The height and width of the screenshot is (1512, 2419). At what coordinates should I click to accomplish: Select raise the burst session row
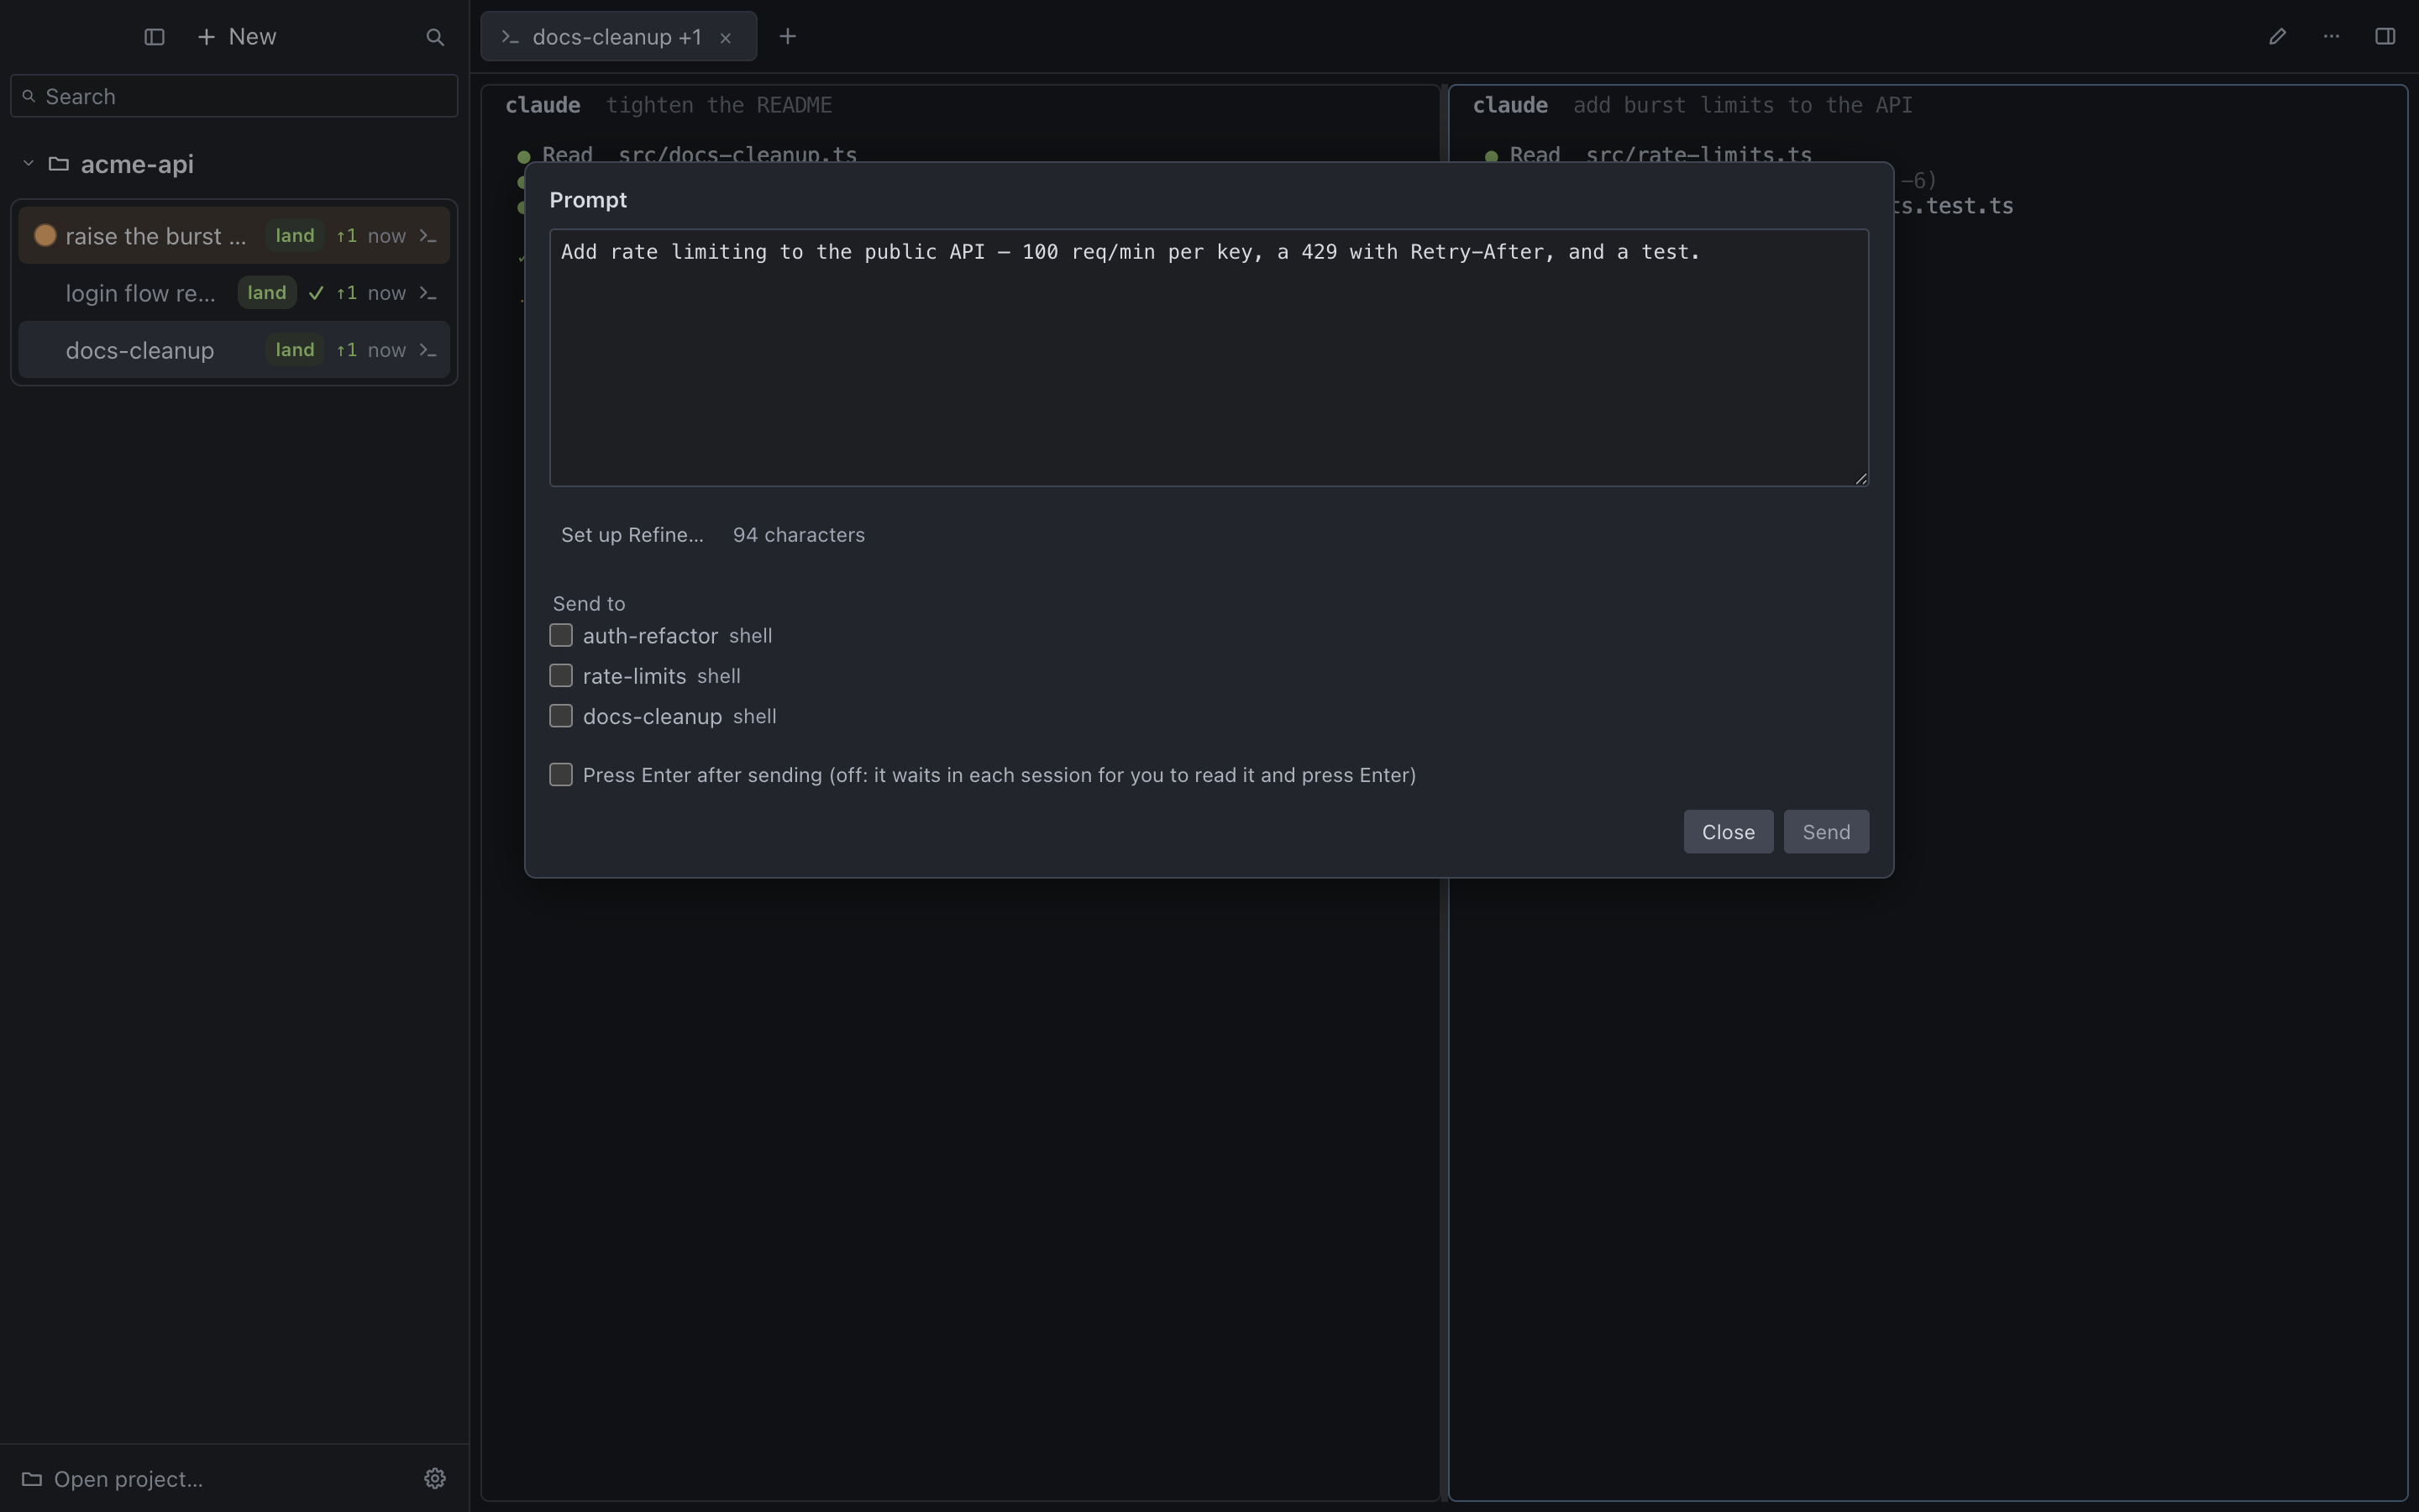click(x=234, y=236)
